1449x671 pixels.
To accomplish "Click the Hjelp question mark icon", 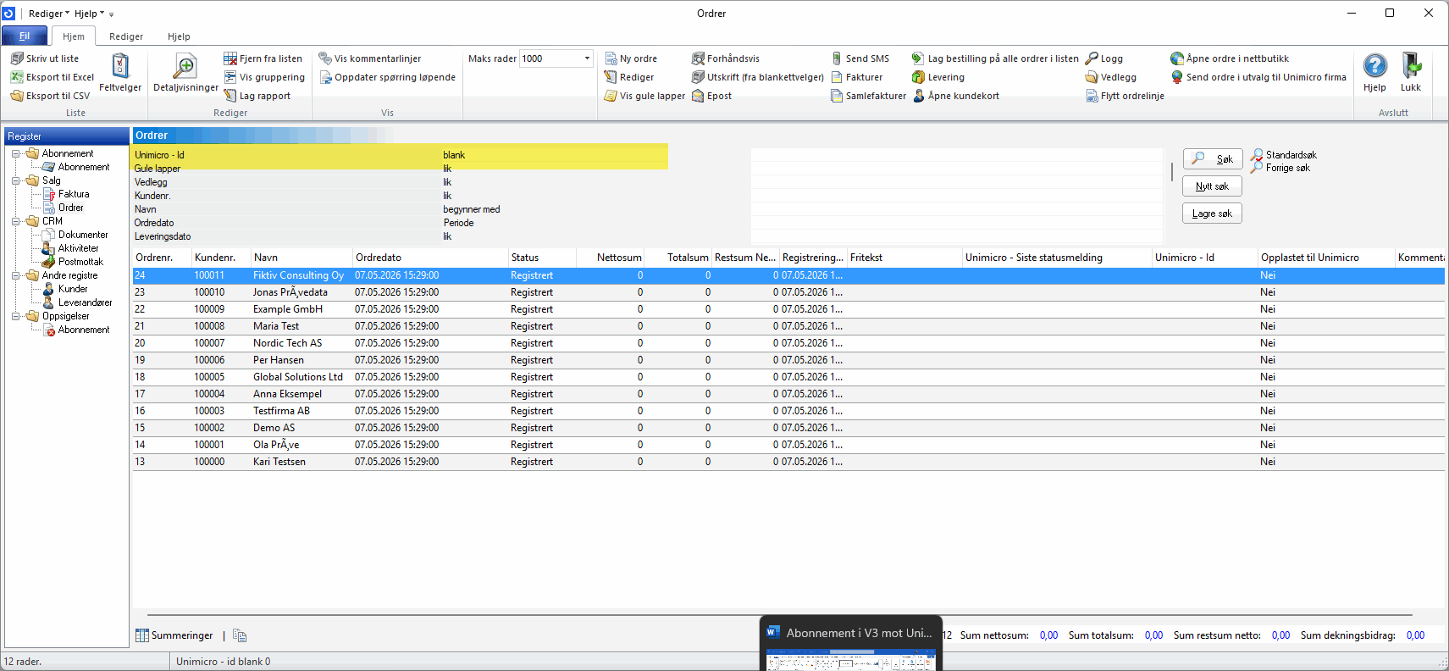I will pos(1374,65).
